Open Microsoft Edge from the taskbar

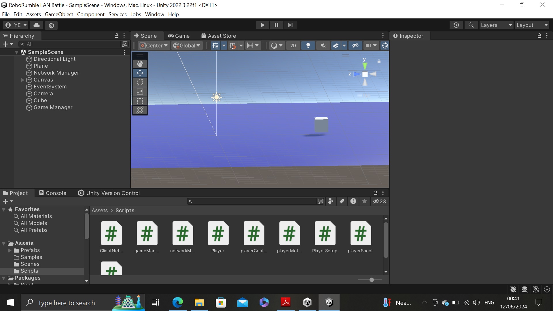pyautogui.click(x=177, y=302)
